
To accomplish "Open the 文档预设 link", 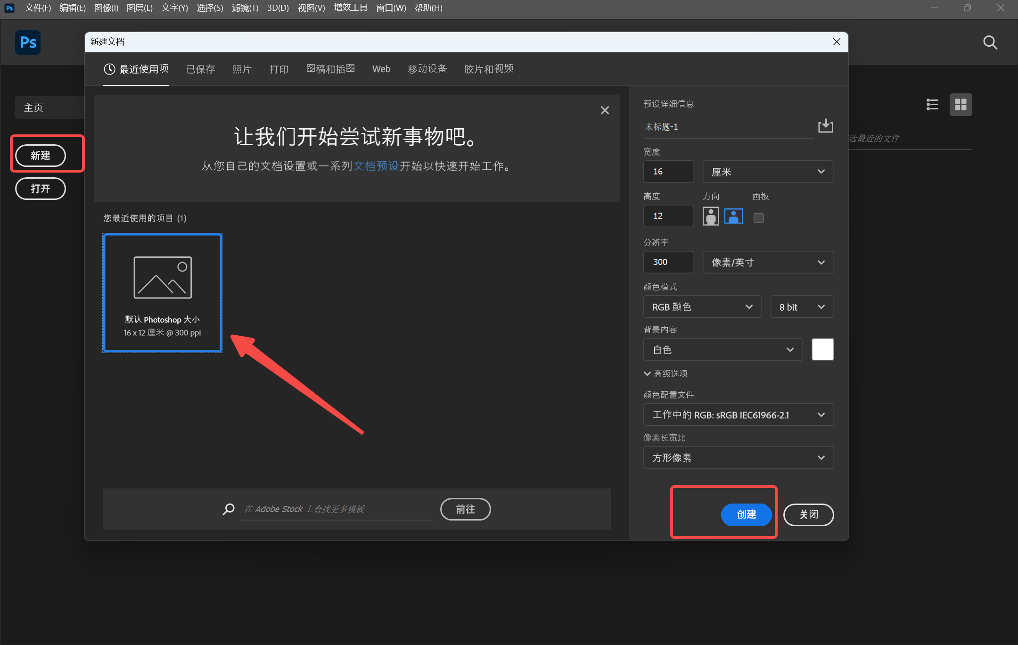I will coord(376,166).
